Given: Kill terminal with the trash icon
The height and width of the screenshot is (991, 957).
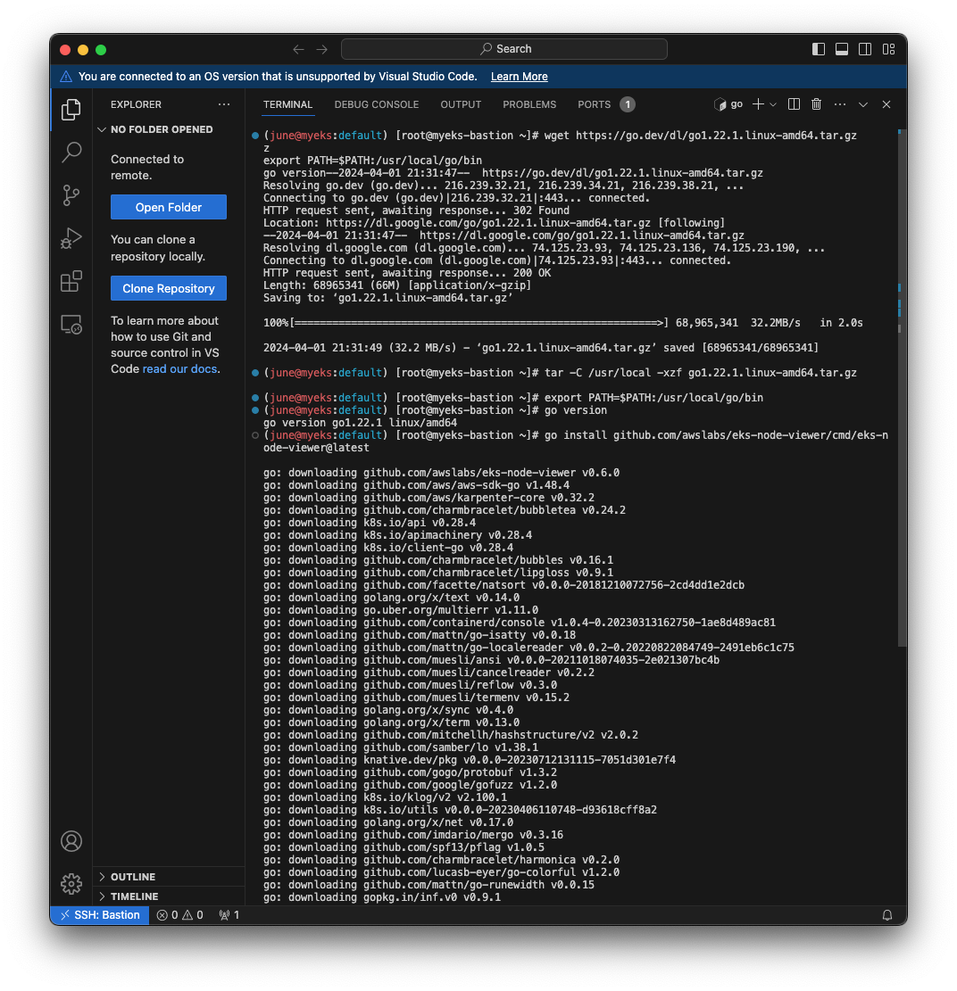Looking at the screenshot, I should click(x=817, y=104).
